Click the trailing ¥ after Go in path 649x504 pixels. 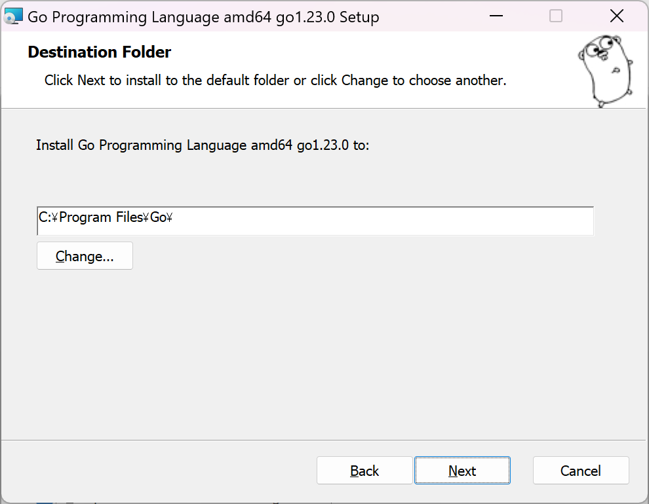169,217
